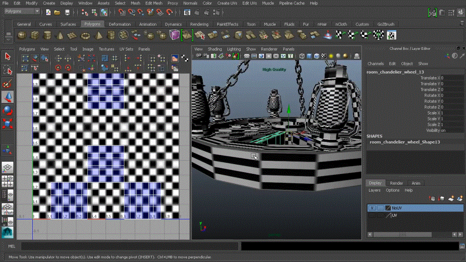Viewport: 466px width, 262px height.
Task: Toggle checker tile display in UV editor
Action: [x=185, y=58]
